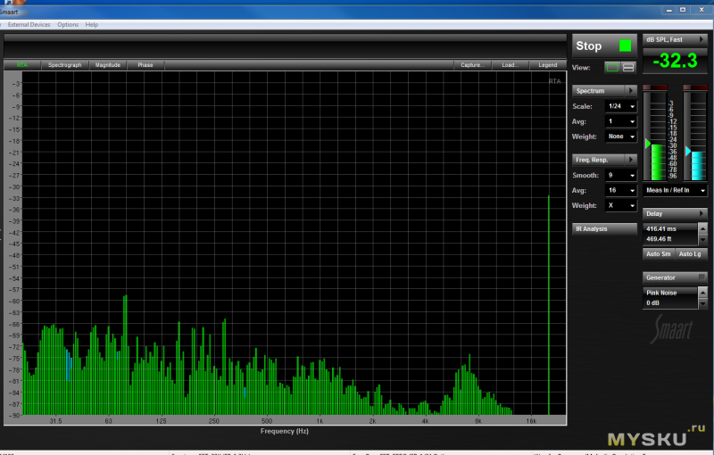
Task: Lower generator level with the down arrow
Action: coord(703,303)
